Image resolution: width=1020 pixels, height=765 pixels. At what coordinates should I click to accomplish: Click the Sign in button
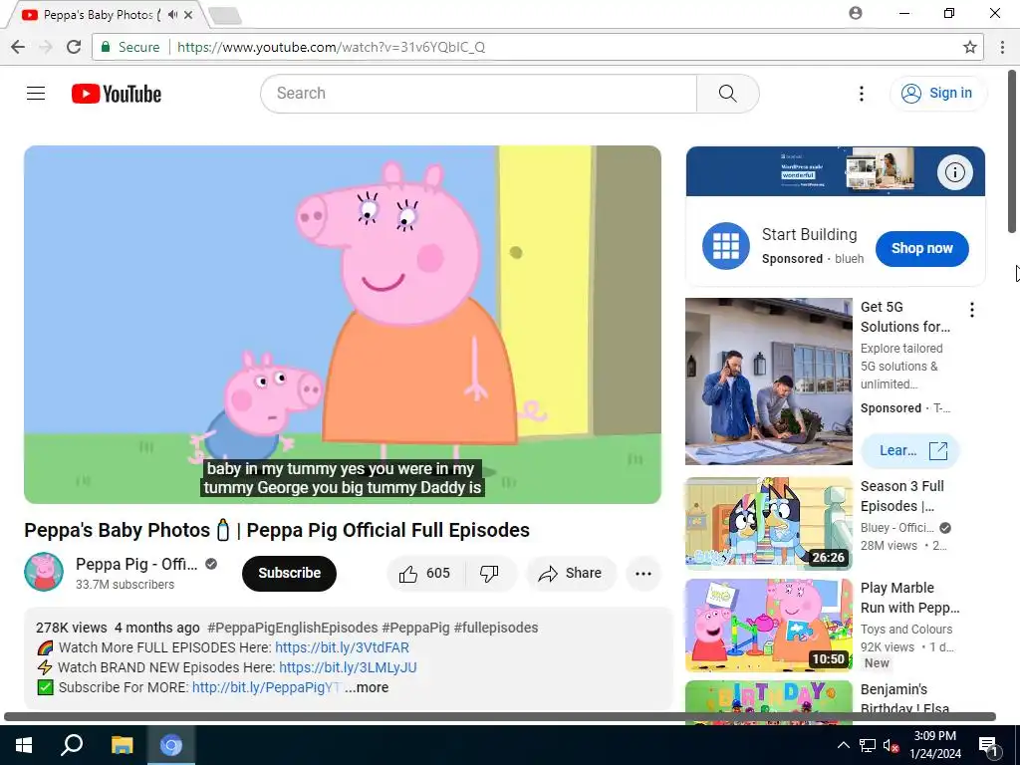coord(938,93)
